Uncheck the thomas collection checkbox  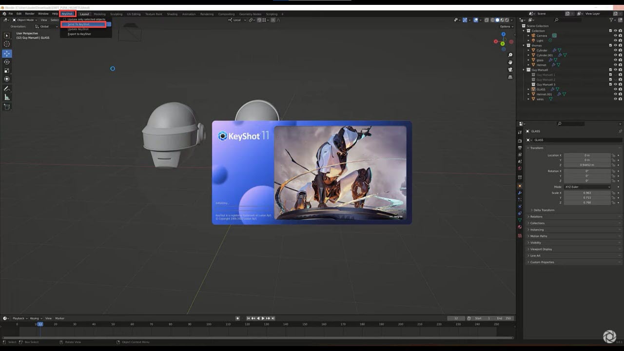pos(610,45)
